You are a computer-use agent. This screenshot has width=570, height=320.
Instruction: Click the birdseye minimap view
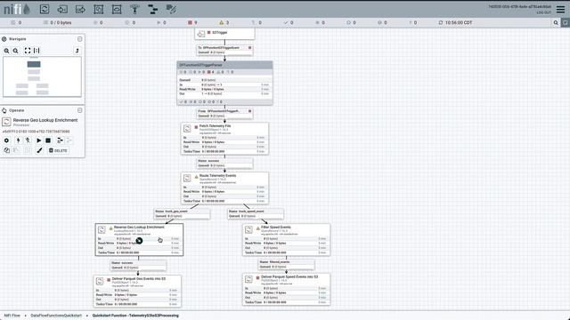point(42,76)
